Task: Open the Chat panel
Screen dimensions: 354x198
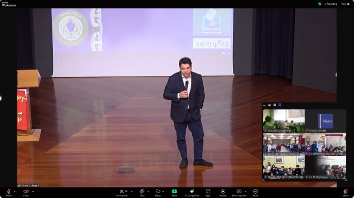Action: pos(142,192)
